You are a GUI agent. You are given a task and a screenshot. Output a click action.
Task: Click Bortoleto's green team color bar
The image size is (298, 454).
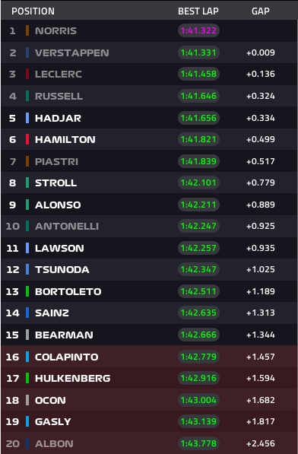click(27, 291)
